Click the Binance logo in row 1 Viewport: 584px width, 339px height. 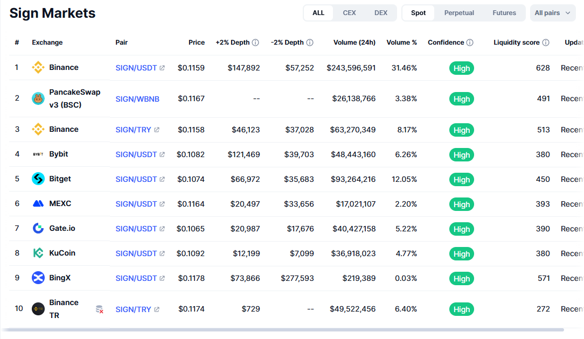38,67
